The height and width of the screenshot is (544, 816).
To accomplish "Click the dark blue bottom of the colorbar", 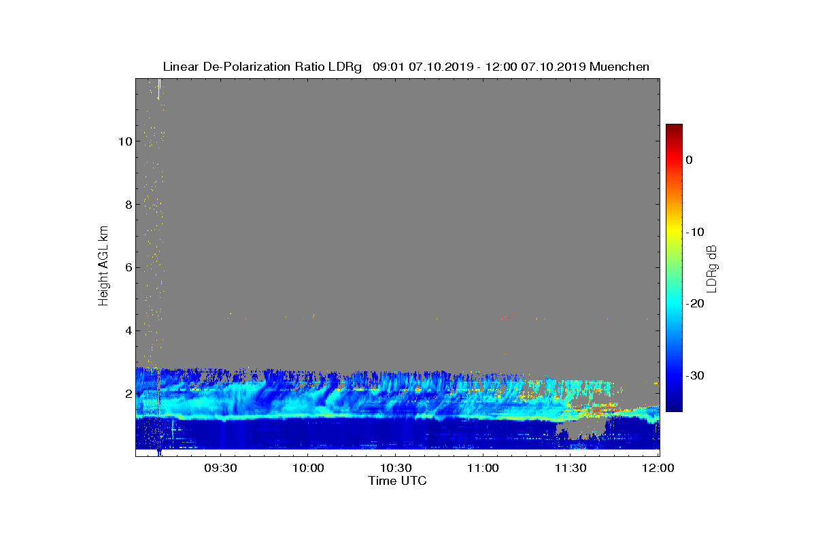I will point(674,405).
